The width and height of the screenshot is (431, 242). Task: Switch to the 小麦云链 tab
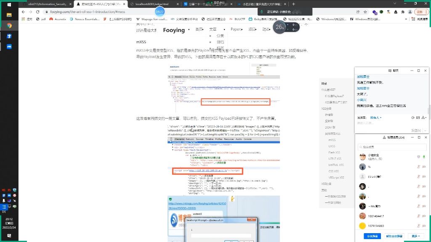tap(262, 4)
